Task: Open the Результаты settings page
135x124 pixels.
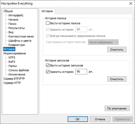Action: [x=17, y=28]
